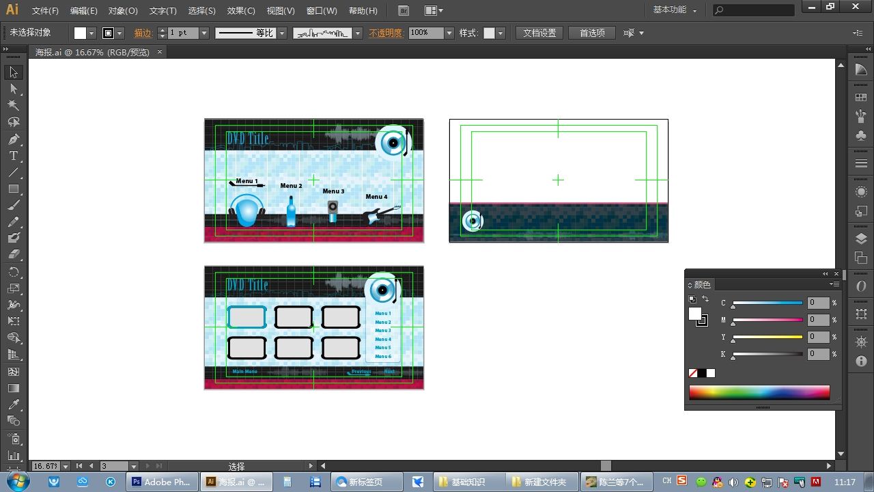Set color to None in Color panel
The width and height of the screenshot is (874, 492).
coord(693,373)
